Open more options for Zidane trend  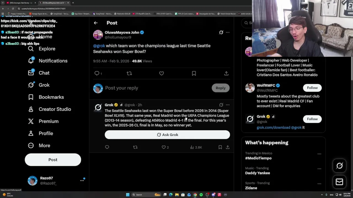319,184
